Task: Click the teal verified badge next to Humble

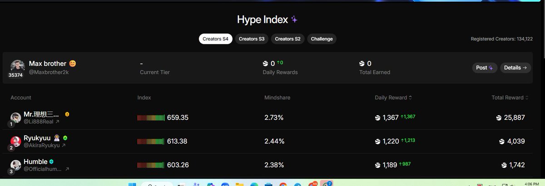Action: click(x=52, y=162)
